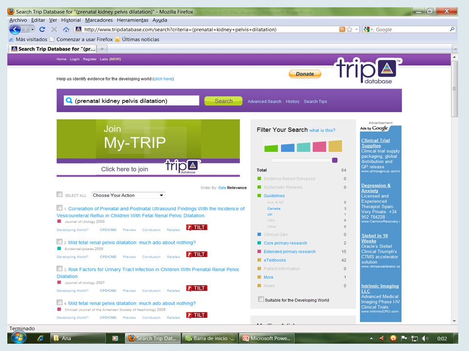Click the search magnifier icon in Trip search box
The height and width of the screenshot is (351, 469).
tap(69, 100)
